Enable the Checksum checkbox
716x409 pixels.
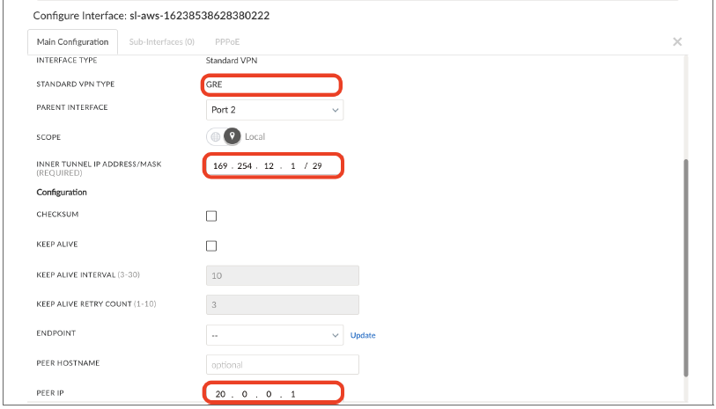click(x=211, y=216)
